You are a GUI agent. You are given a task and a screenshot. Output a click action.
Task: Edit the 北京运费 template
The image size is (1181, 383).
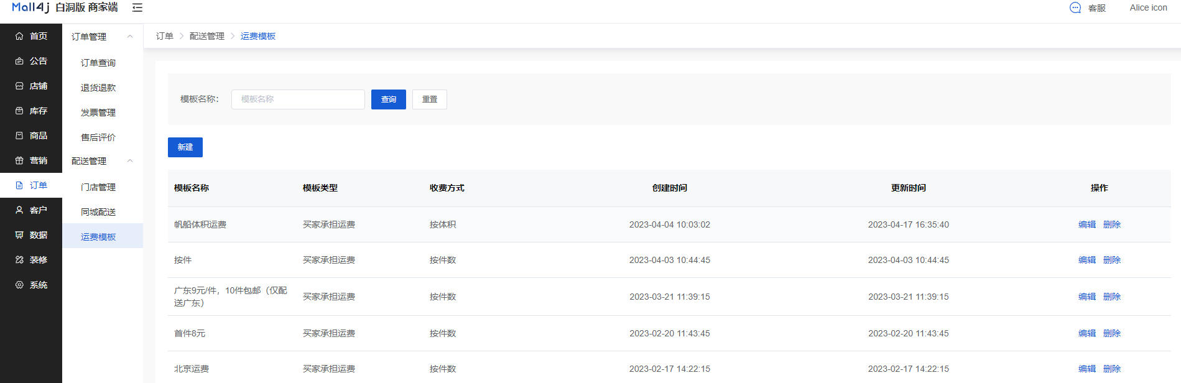[1087, 369]
